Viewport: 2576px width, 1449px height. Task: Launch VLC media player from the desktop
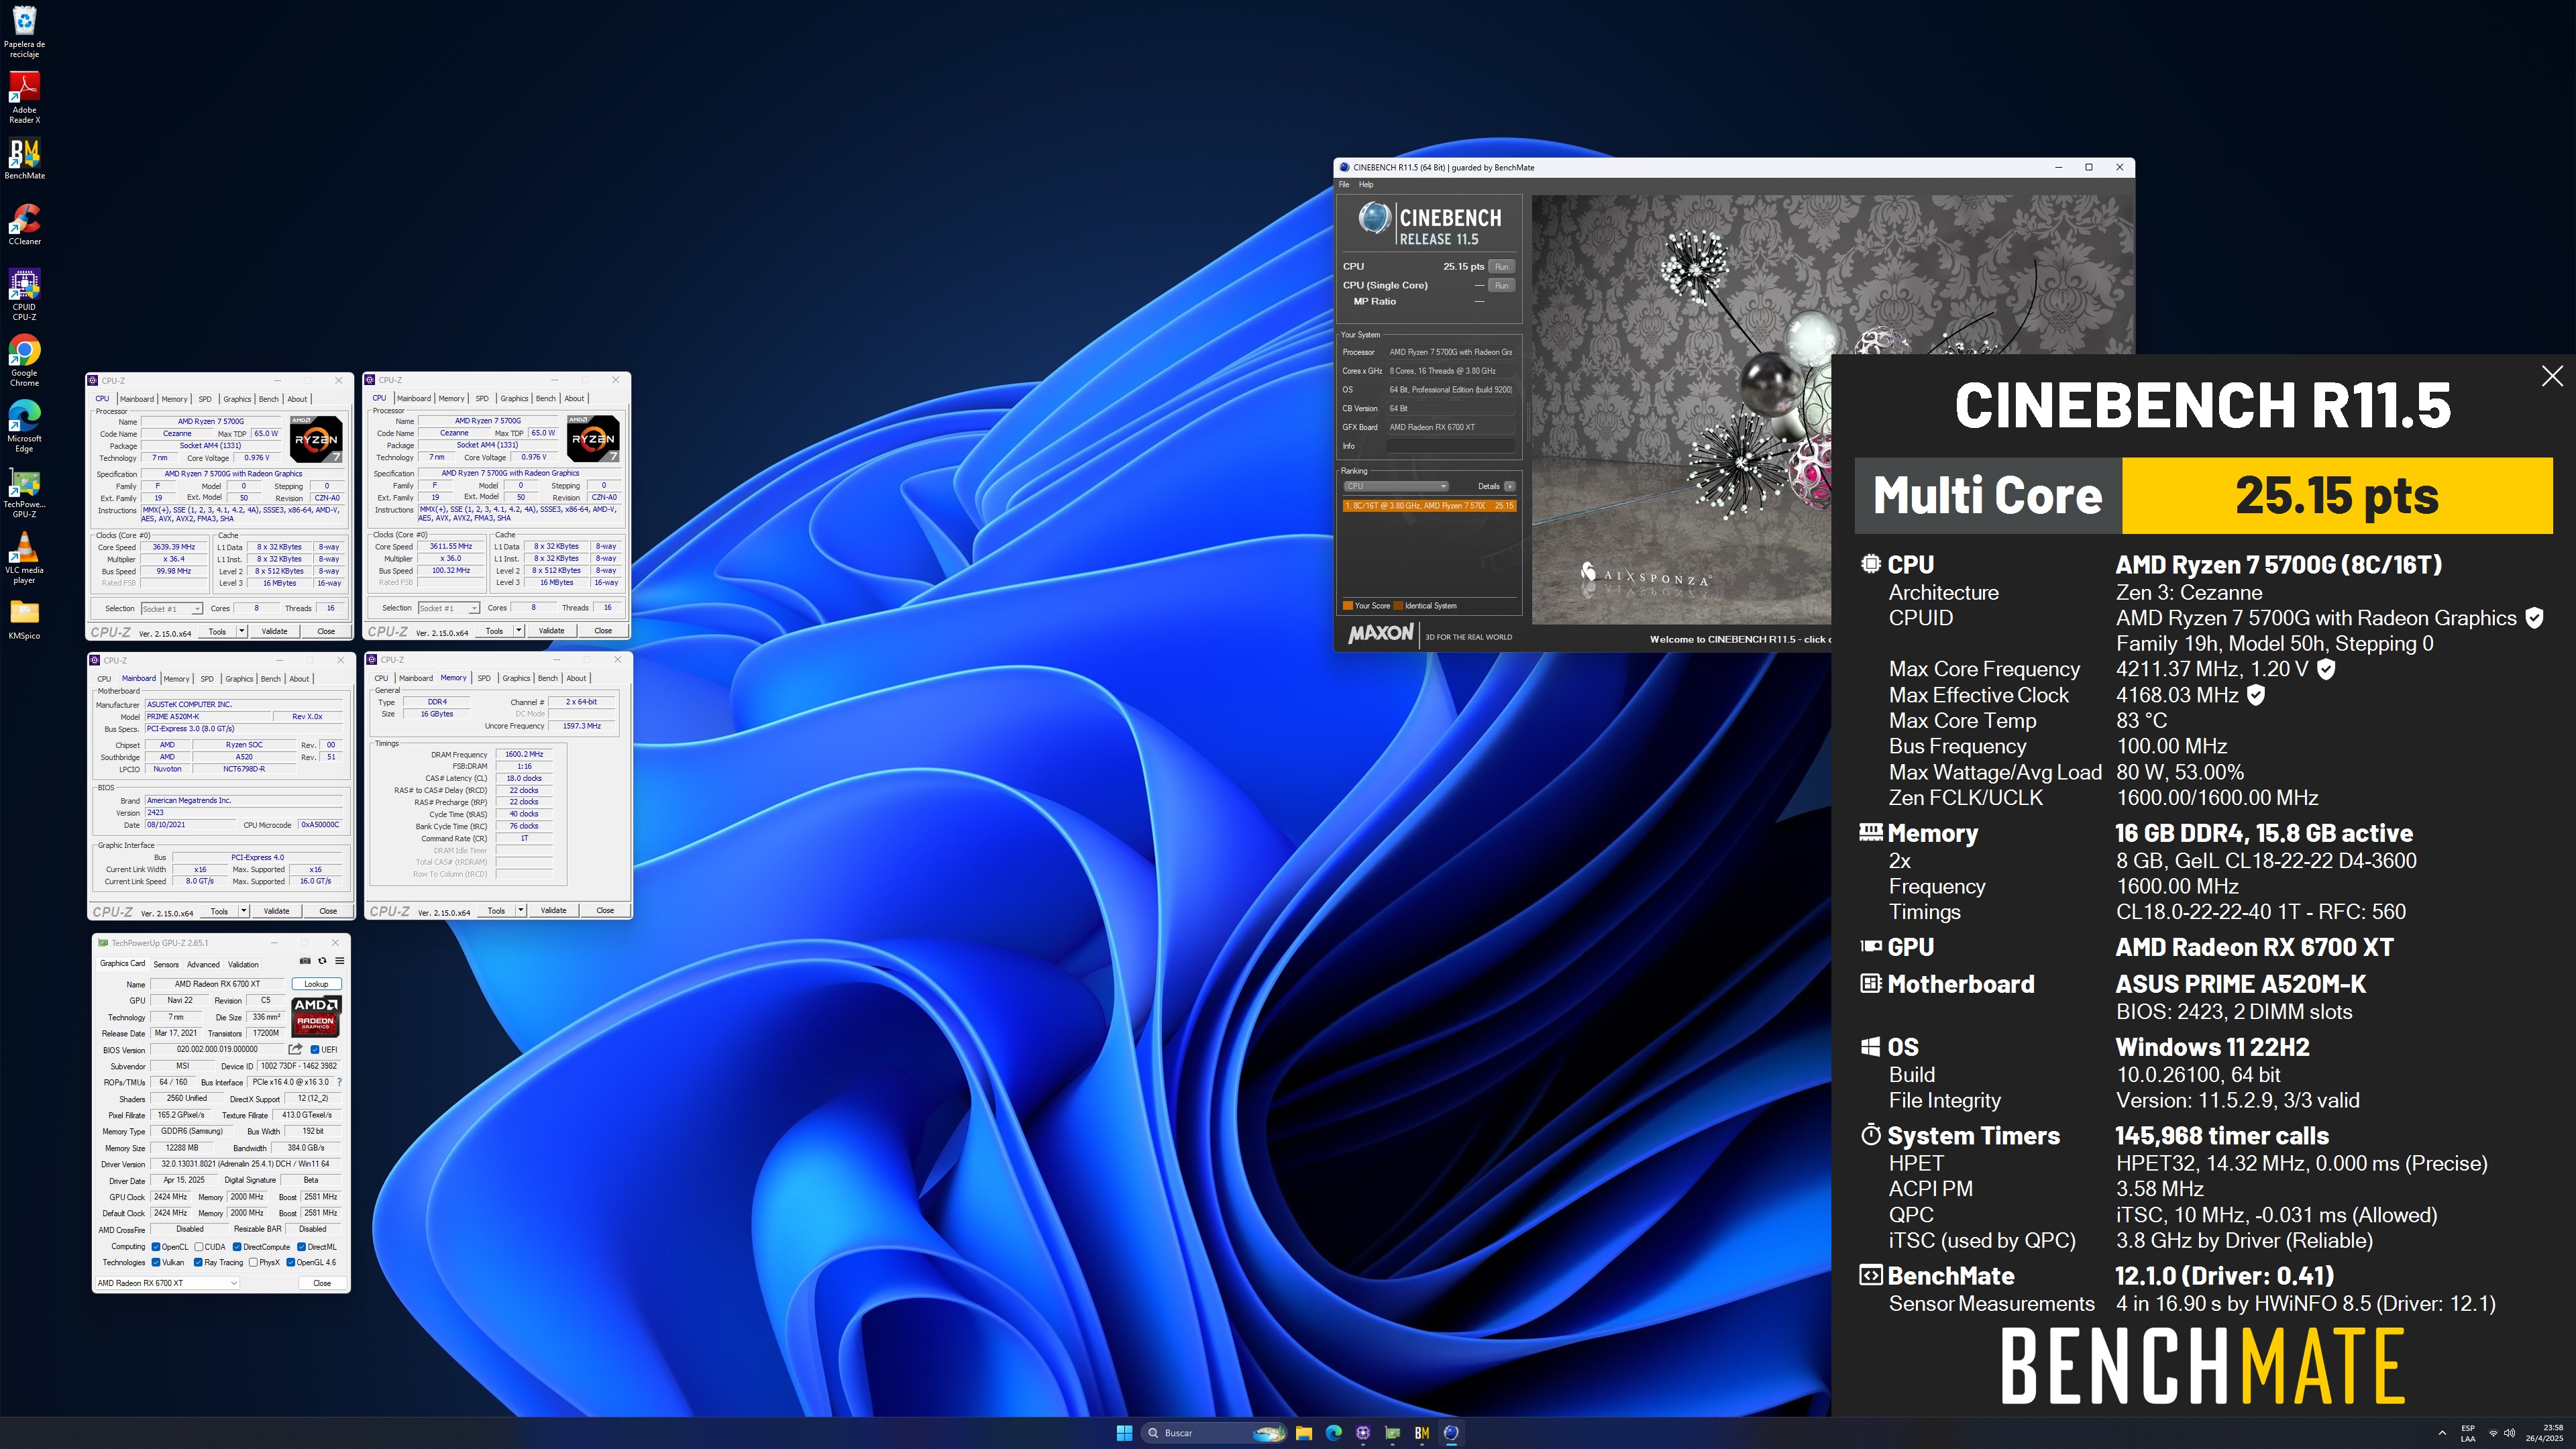point(24,558)
